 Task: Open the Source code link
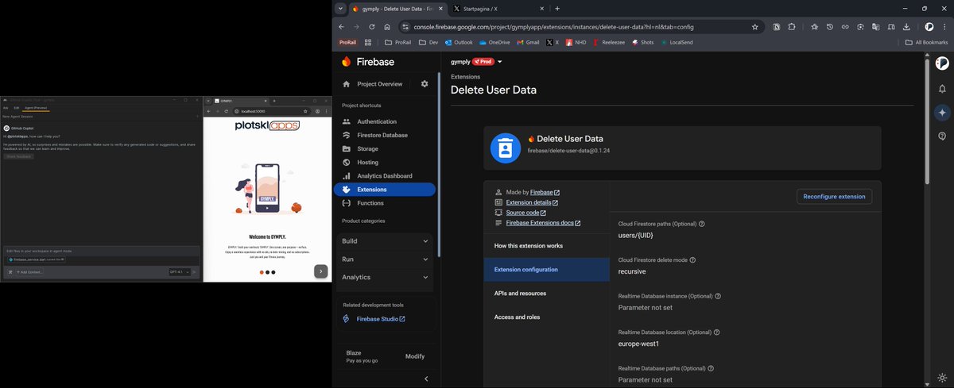pyautogui.click(x=525, y=213)
